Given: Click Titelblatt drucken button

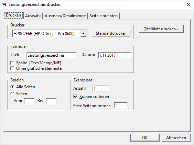Looking at the screenshot, I should click(x=161, y=29).
